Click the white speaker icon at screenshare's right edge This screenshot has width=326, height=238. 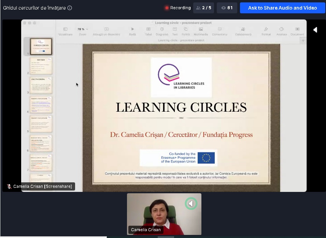pos(315,30)
